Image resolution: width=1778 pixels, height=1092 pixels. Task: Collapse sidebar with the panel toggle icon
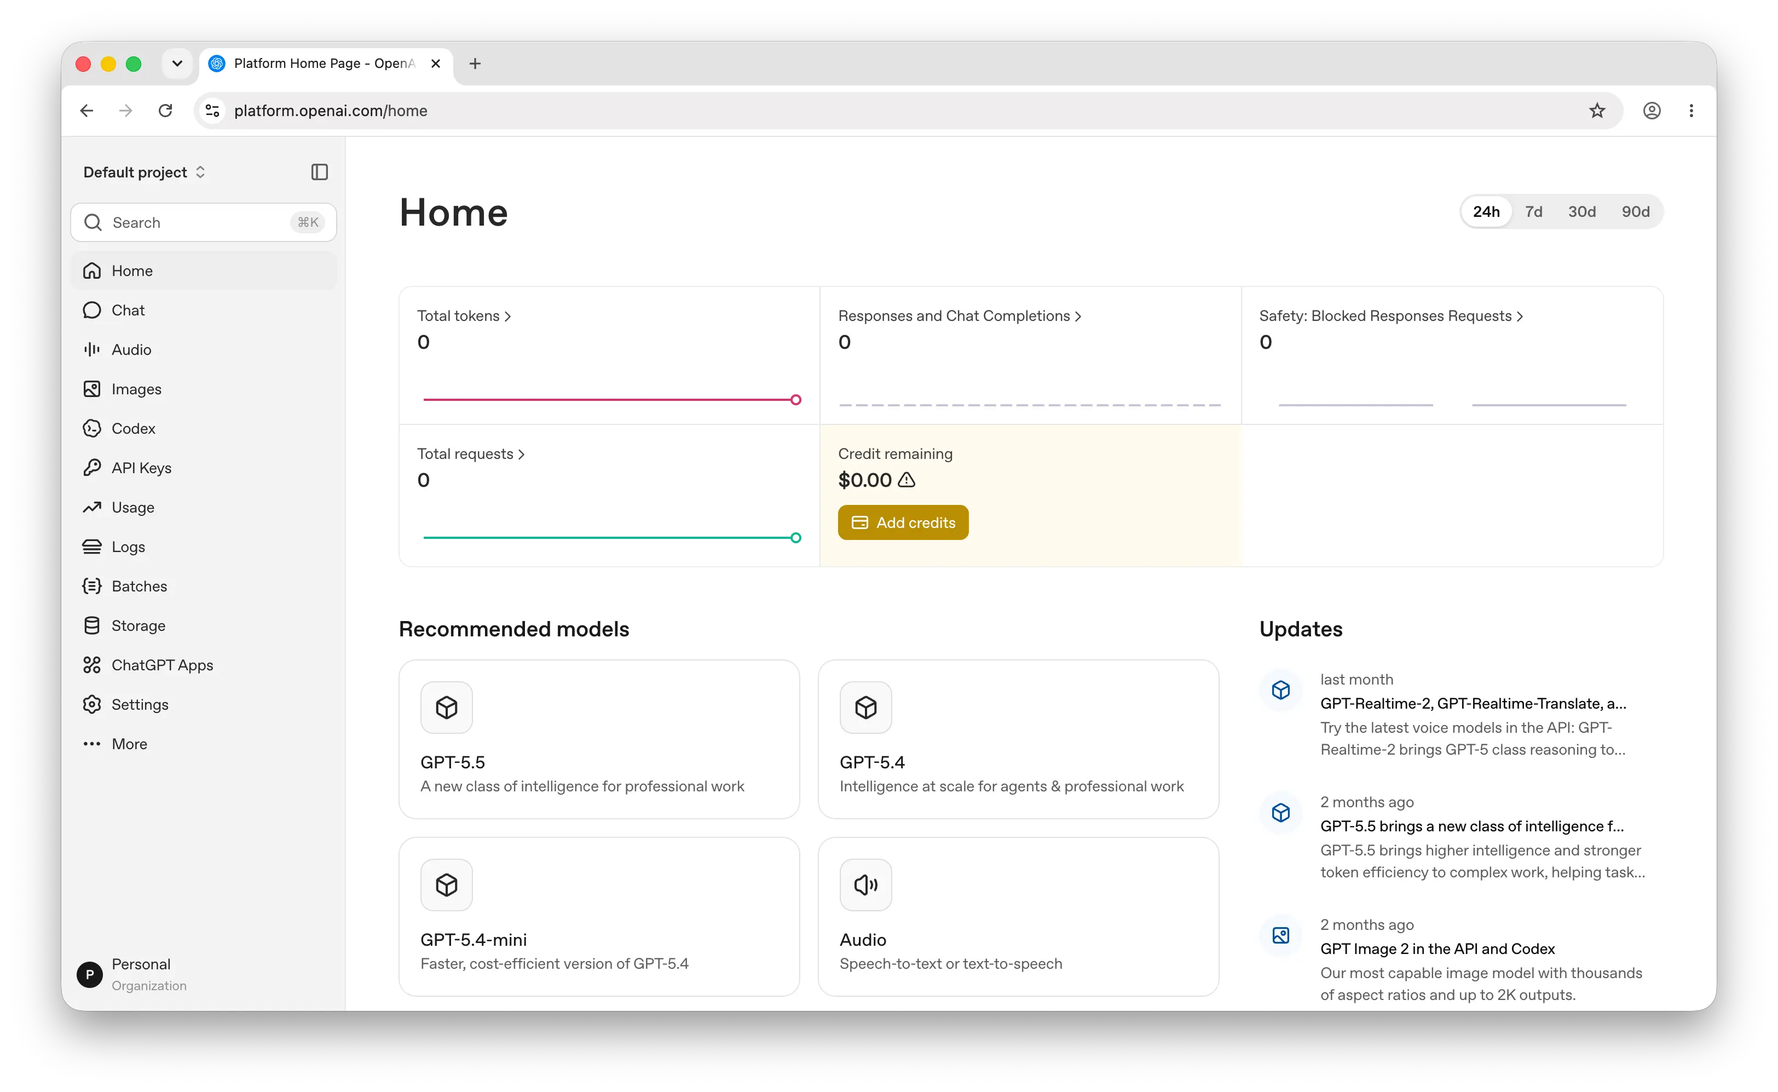319,172
